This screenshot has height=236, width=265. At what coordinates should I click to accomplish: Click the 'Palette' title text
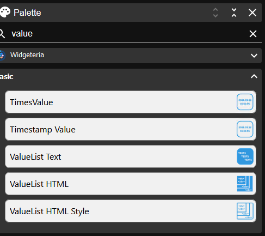[27, 13]
